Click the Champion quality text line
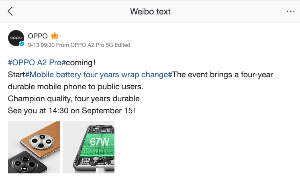 coord(73,99)
